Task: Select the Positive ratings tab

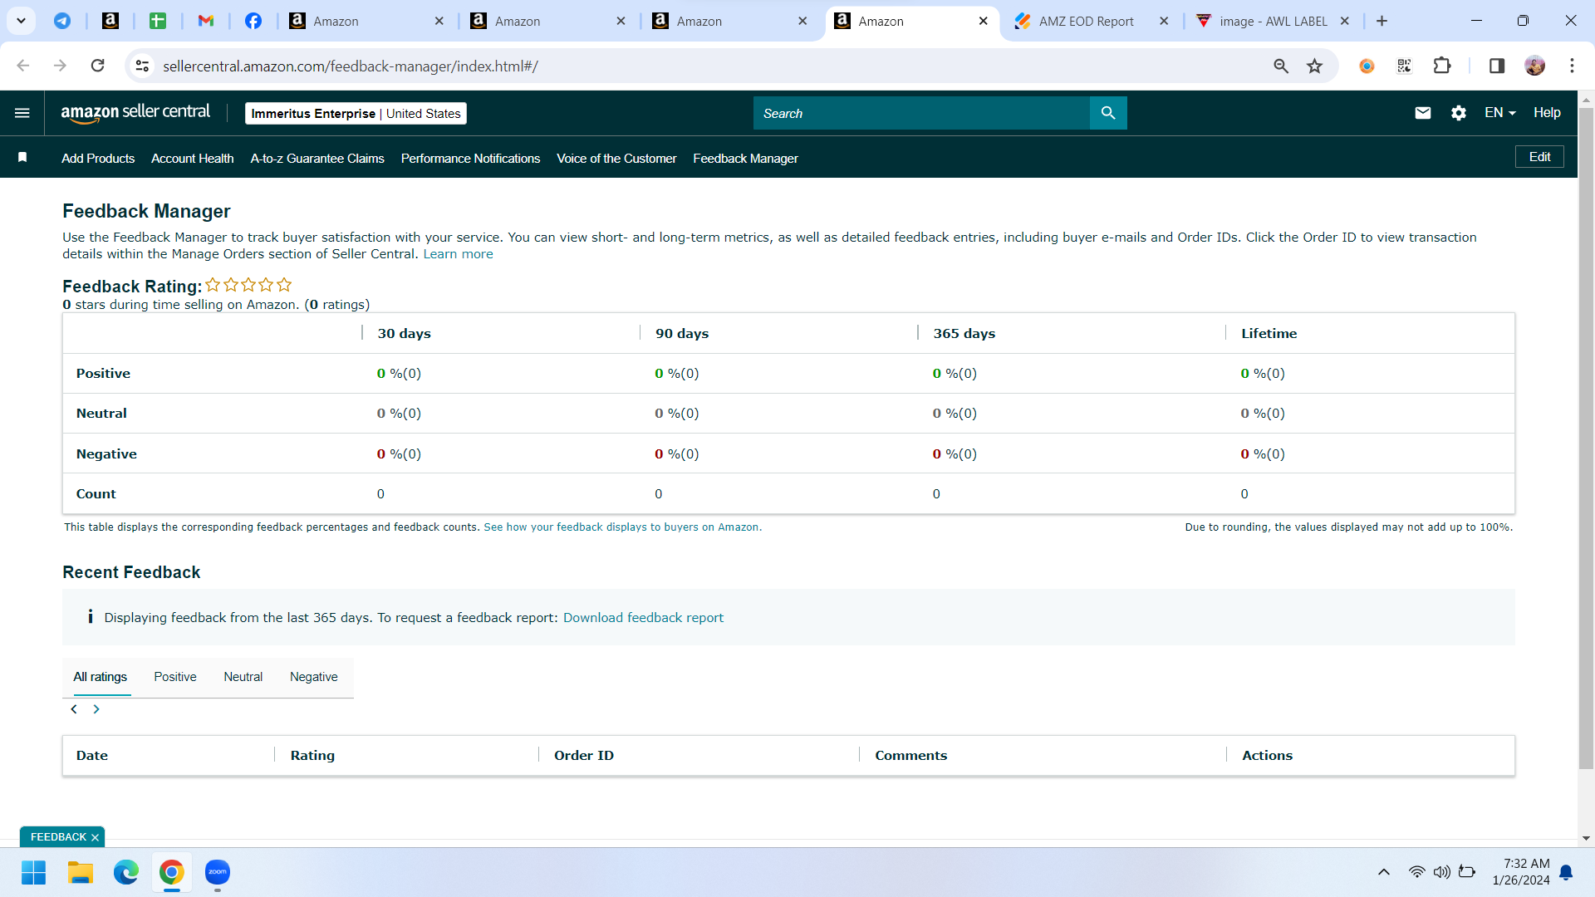Action: tap(175, 677)
